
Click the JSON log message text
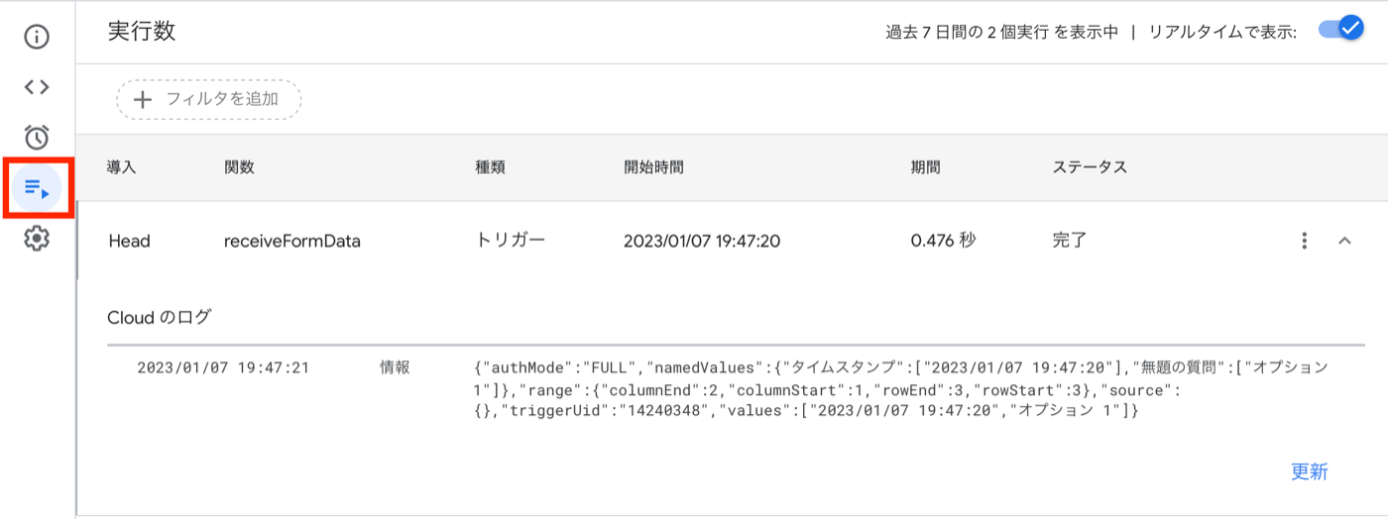[x=901, y=389]
